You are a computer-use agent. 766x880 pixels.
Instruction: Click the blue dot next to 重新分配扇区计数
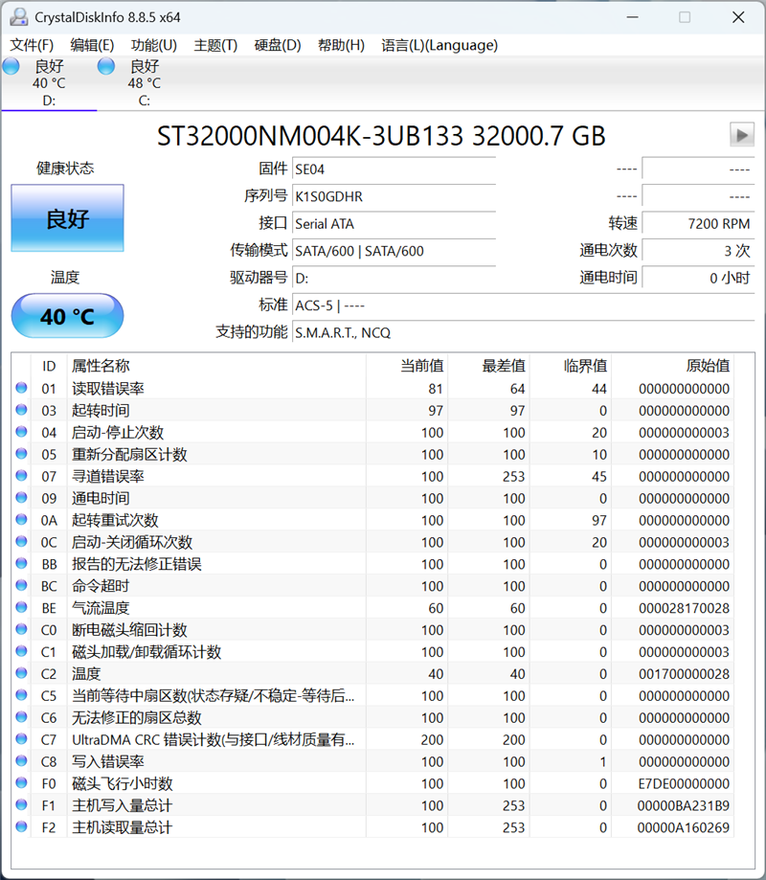(20, 454)
